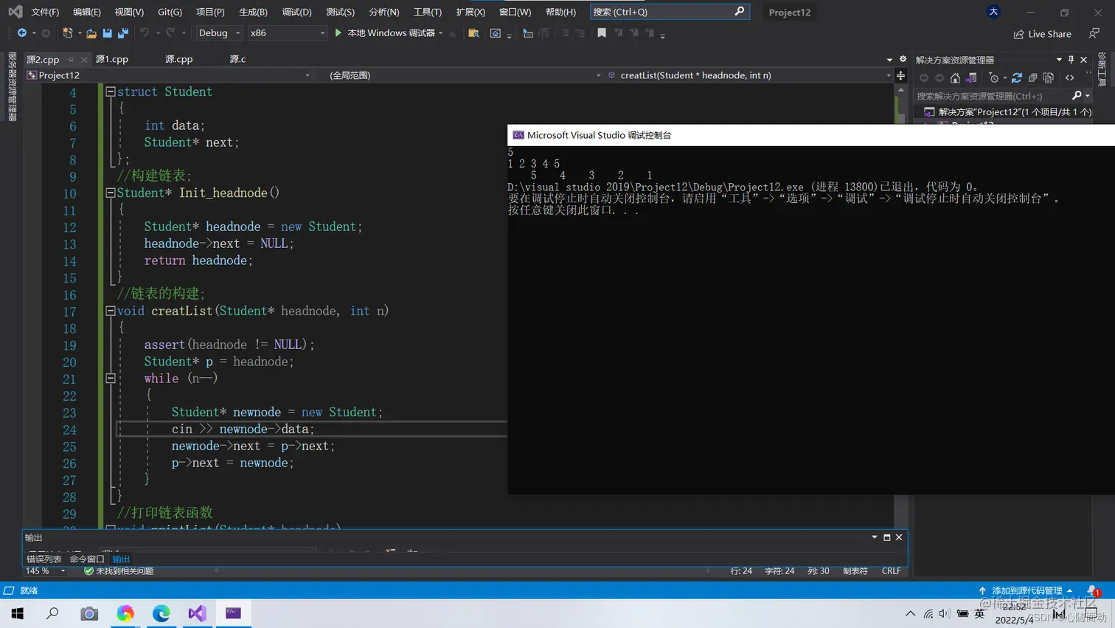Open the 调试(D) menu

tap(296, 12)
